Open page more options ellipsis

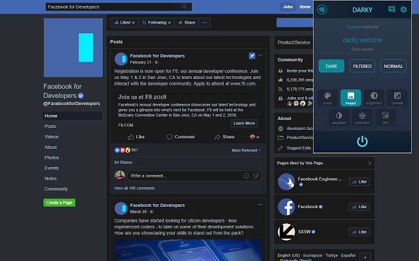pos(204,23)
